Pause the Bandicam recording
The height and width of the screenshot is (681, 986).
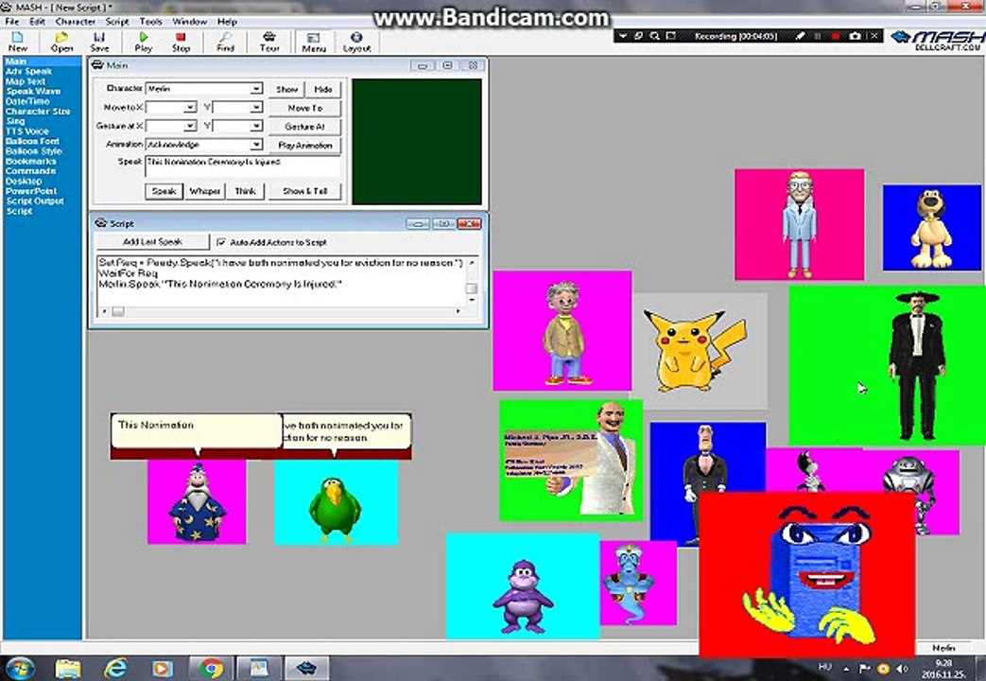pos(818,36)
